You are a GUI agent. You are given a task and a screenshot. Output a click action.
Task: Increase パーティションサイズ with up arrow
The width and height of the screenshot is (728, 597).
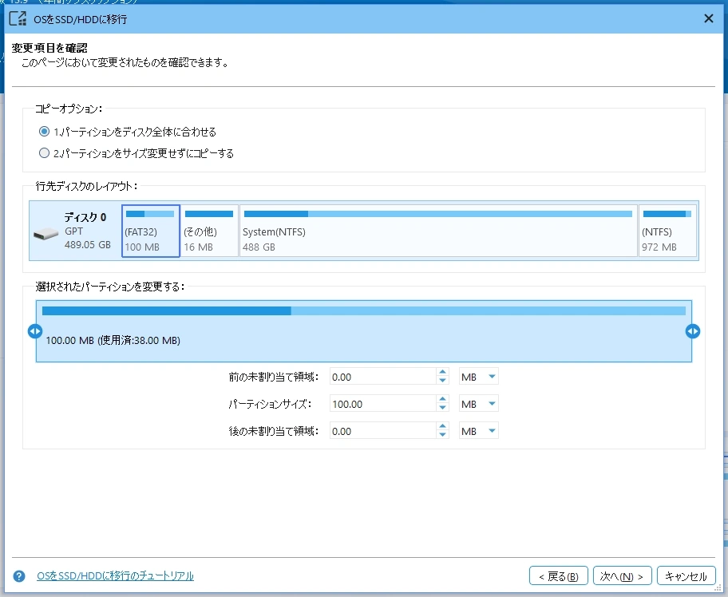coord(442,399)
